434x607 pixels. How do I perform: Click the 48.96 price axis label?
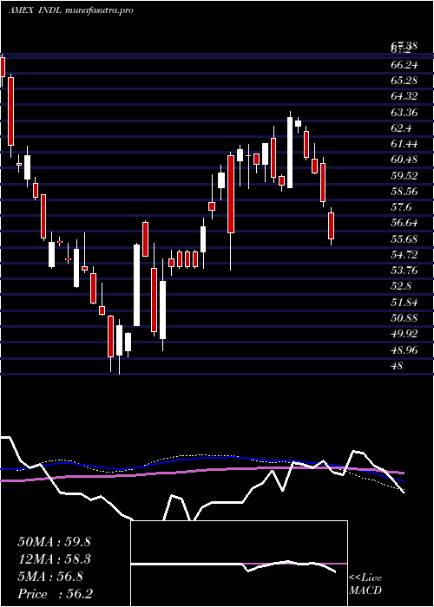[404, 350]
